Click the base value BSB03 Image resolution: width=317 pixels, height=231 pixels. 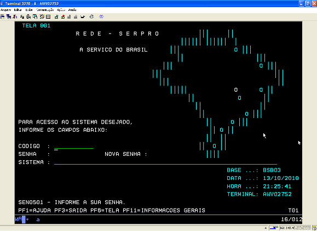272,170
